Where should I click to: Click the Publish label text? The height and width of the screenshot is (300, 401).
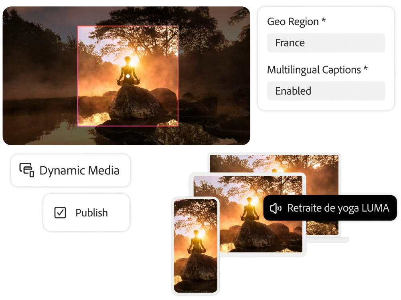(91, 213)
